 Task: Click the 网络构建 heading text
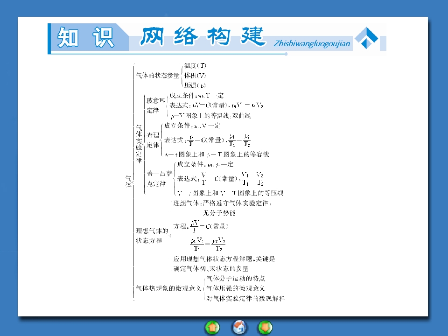[x=203, y=37]
